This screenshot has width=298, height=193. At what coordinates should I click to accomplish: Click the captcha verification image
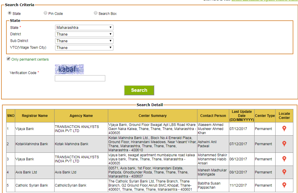[x=69, y=69]
